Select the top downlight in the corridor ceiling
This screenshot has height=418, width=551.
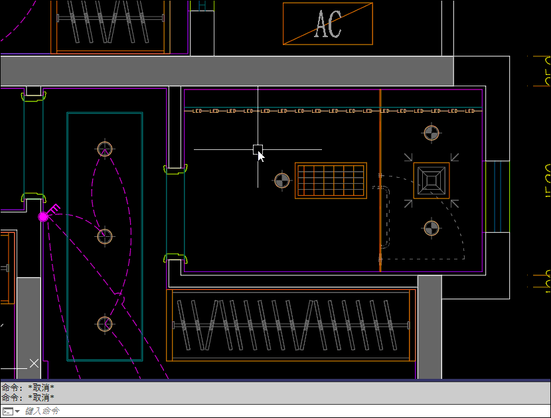click(x=105, y=149)
